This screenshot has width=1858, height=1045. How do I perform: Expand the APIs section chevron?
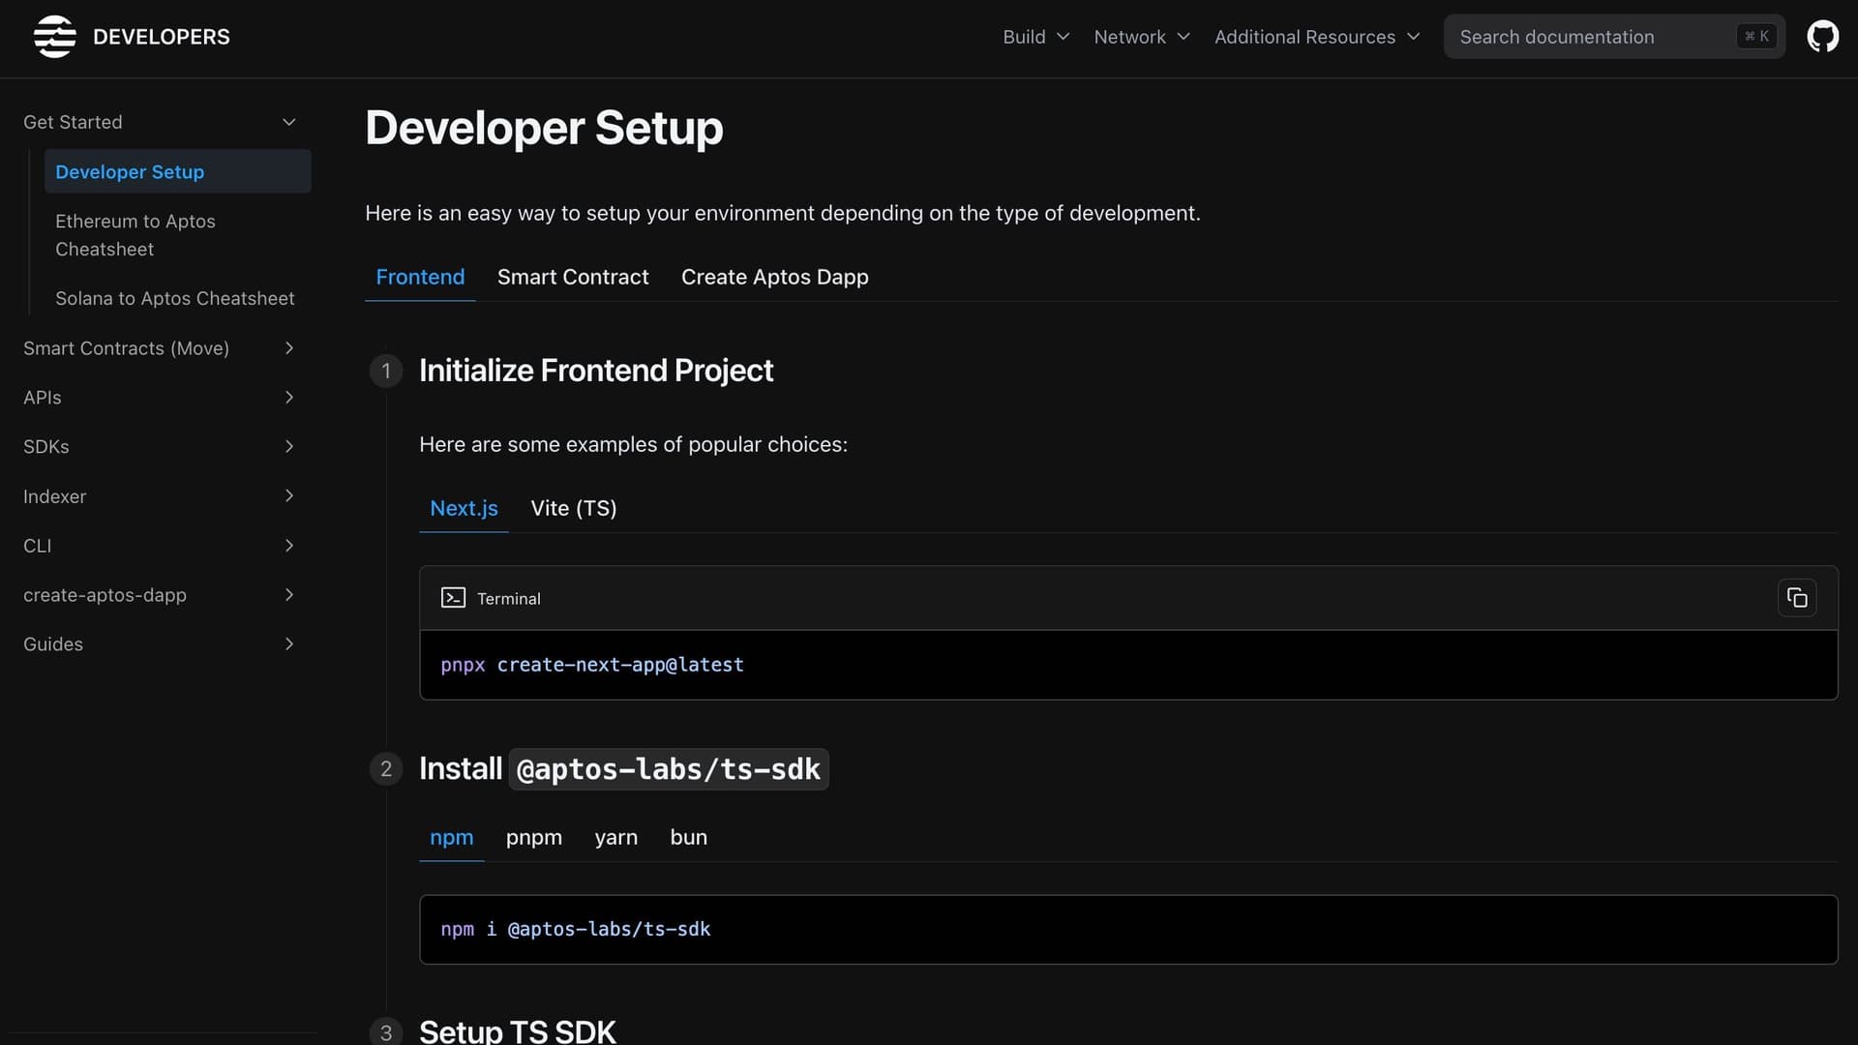(288, 398)
